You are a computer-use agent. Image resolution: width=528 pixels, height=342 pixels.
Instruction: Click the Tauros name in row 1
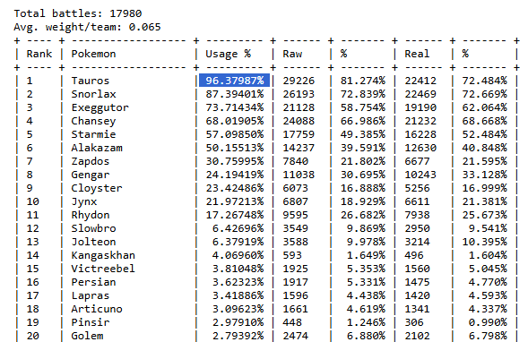(x=91, y=81)
